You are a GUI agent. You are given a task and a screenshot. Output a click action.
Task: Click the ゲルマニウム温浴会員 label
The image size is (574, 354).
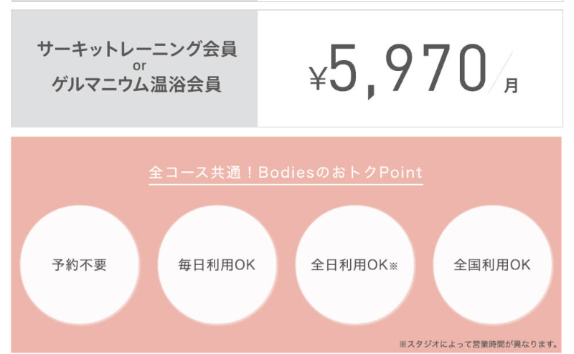pyautogui.click(x=136, y=84)
